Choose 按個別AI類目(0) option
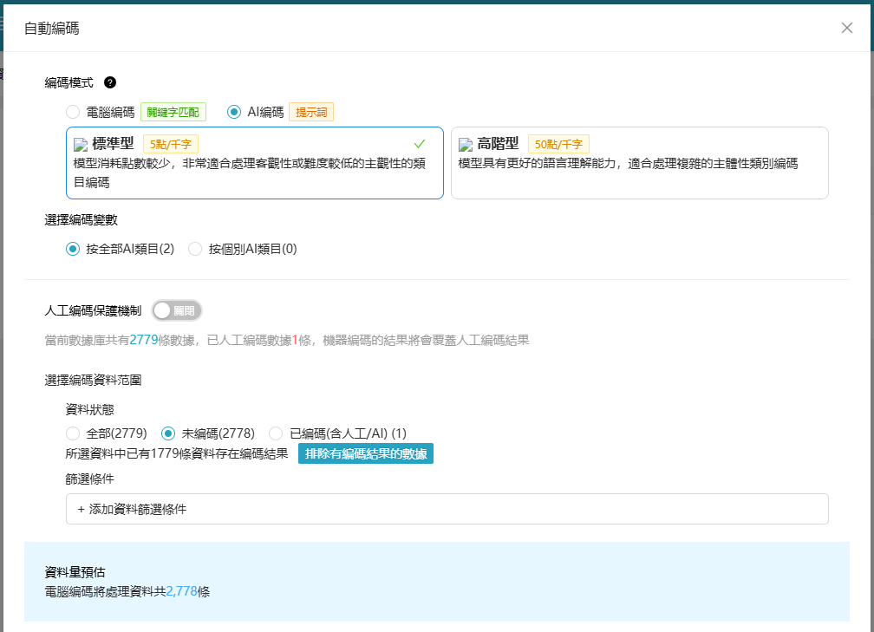Image resolution: width=874 pixels, height=632 pixels. click(x=195, y=249)
